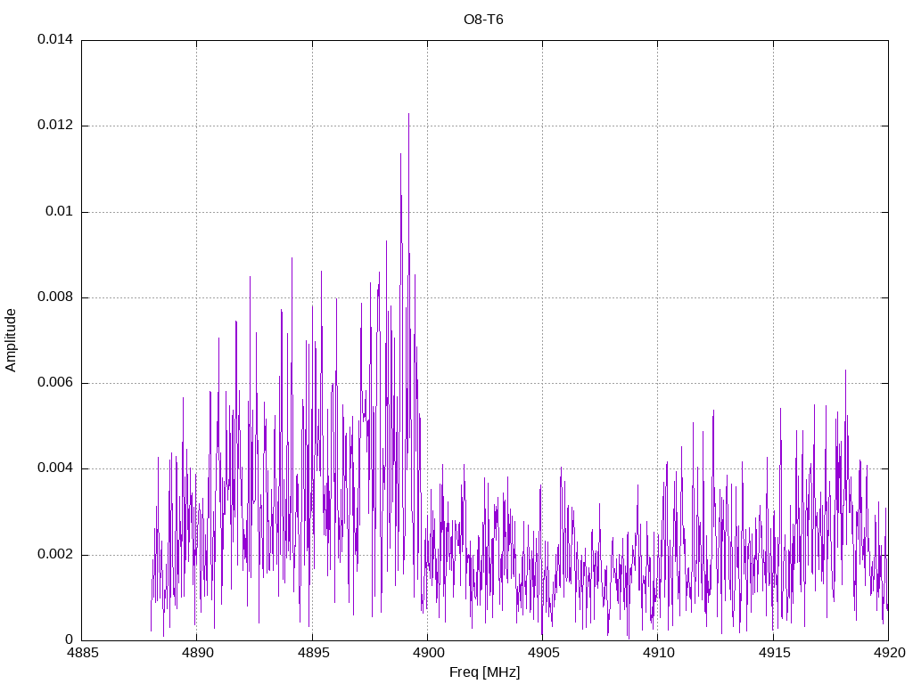Click the 4910 x-axis tick label
Viewport: 913px width, 684px height.
tap(658, 653)
